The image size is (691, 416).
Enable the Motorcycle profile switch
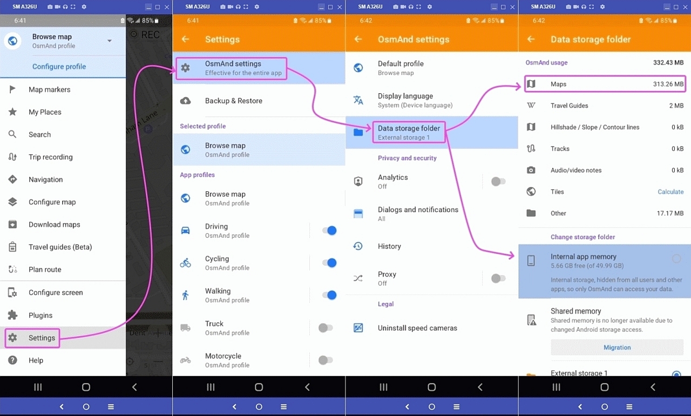(326, 360)
